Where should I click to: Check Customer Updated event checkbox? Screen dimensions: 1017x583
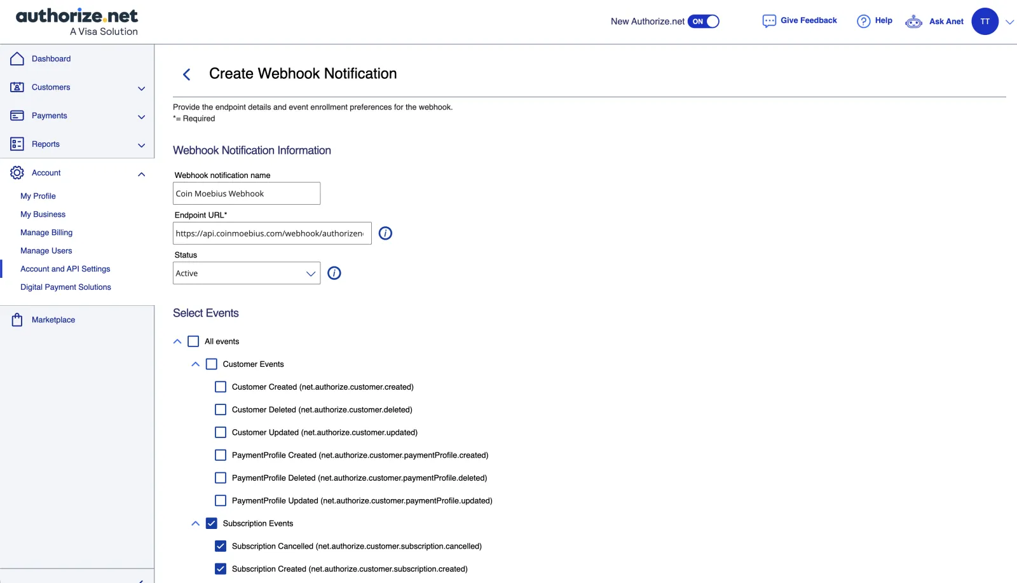(x=221, y=432)
